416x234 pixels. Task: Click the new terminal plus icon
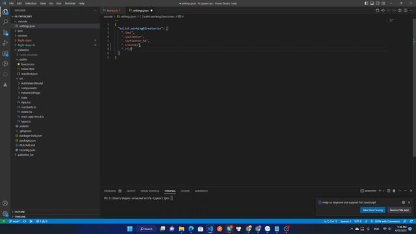380,190
